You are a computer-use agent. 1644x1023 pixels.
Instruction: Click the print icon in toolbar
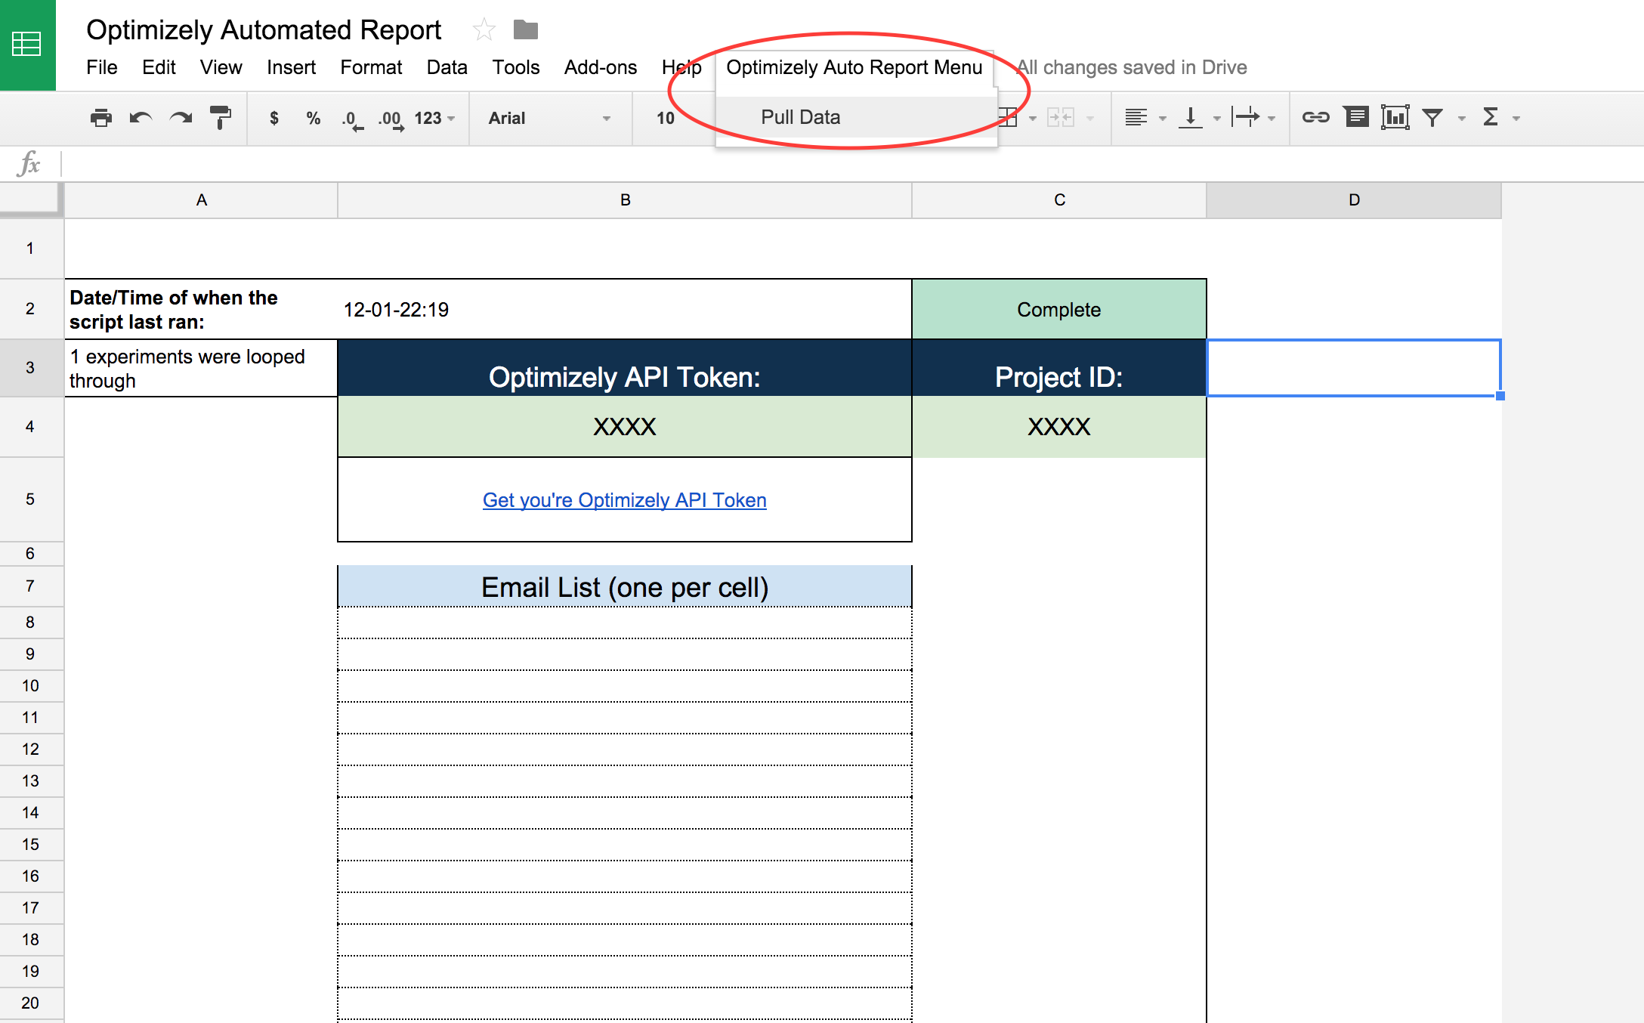(x=100, y=118)
